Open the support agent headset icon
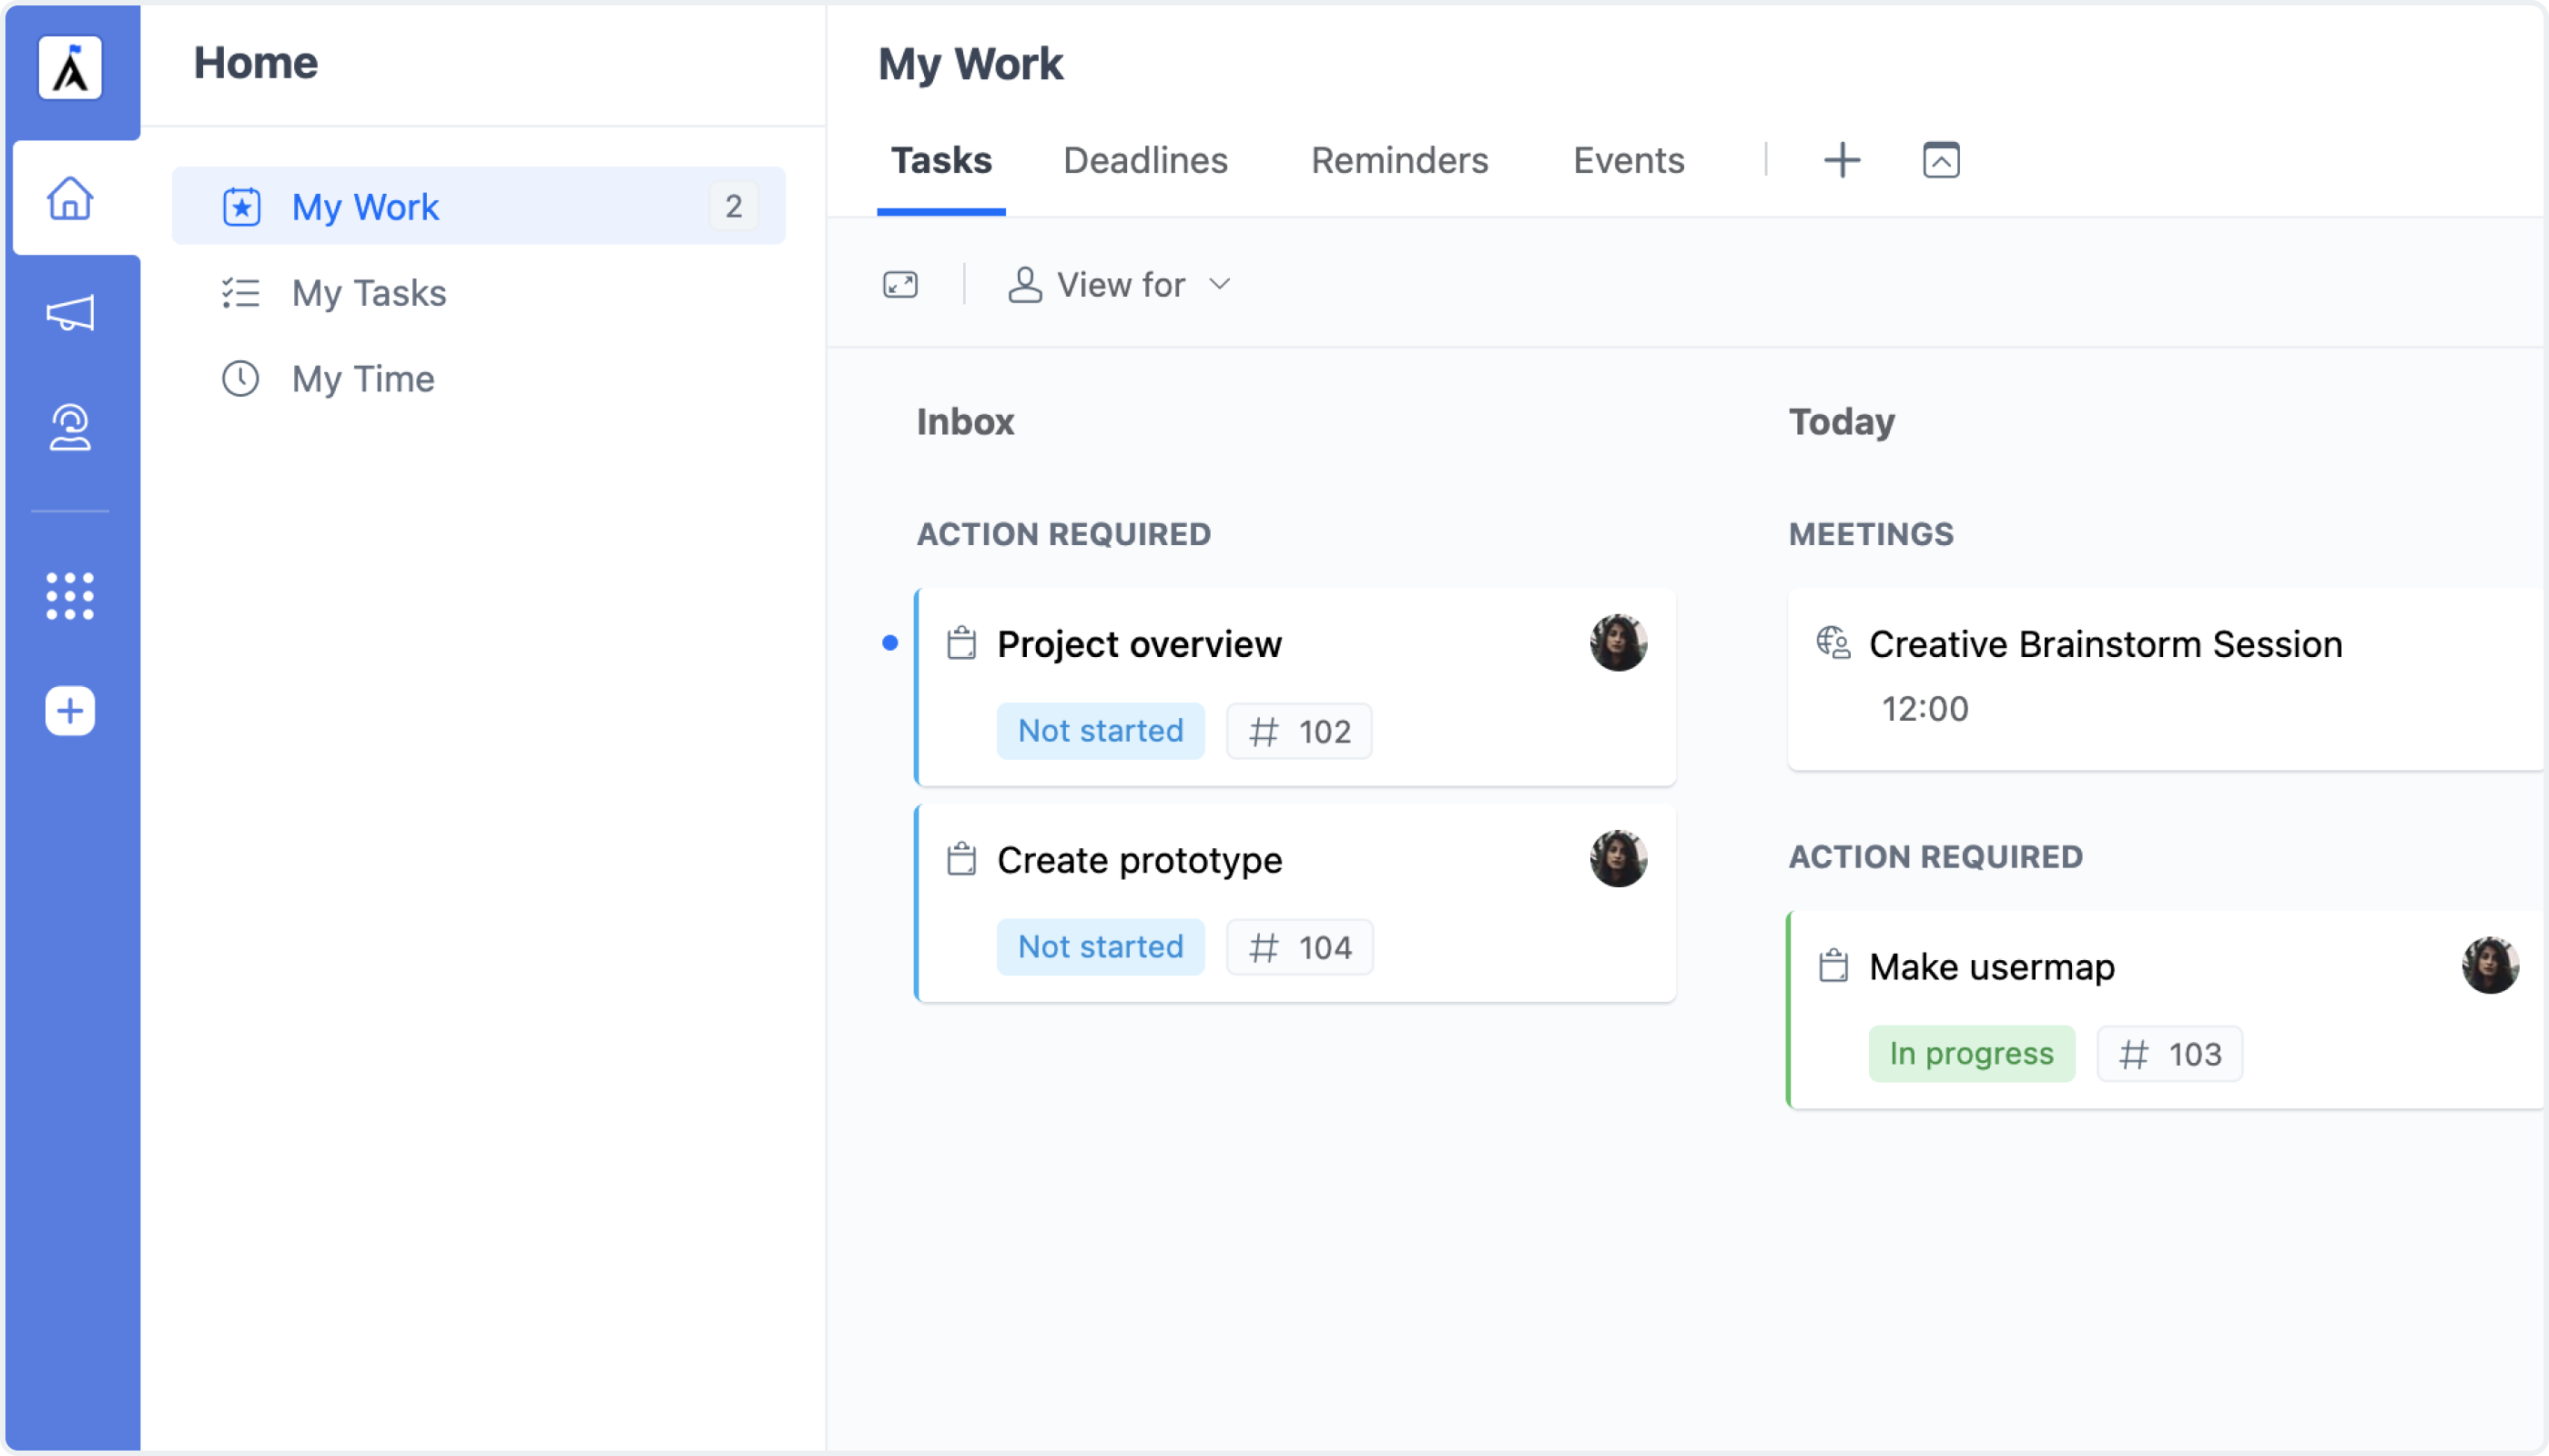The height and width of the screenshot is (1456, 2549). (70, 428)
